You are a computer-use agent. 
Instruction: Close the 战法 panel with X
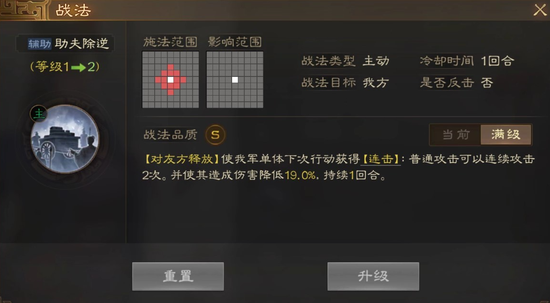[540, 10]
